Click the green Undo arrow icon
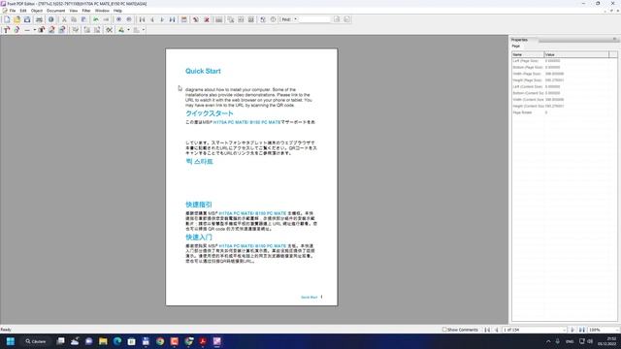Viewport: 621px width, 349px height. pos(96,19)
